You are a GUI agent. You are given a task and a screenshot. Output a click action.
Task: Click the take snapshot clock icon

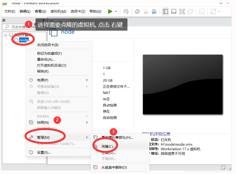pos(137,11)
